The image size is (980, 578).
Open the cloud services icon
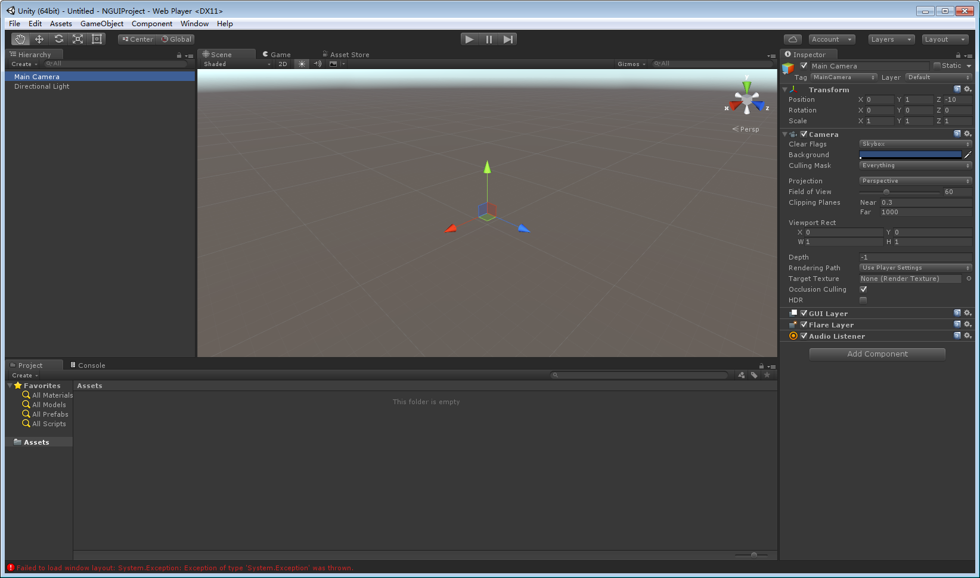(x=793, y=39)
